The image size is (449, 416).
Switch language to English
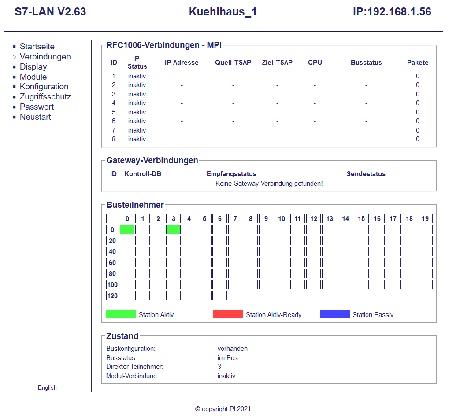pyautogui.click(x=47, y=388)
